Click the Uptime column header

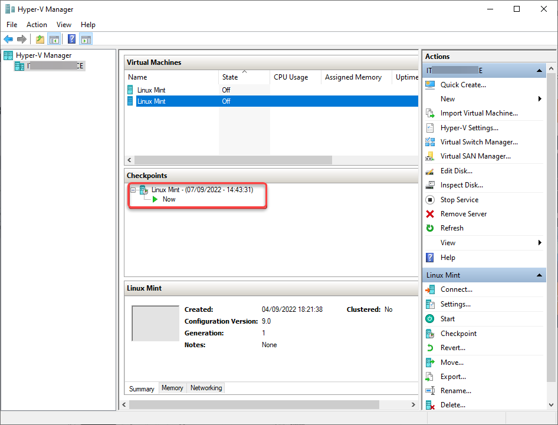(x=405, y=77)
